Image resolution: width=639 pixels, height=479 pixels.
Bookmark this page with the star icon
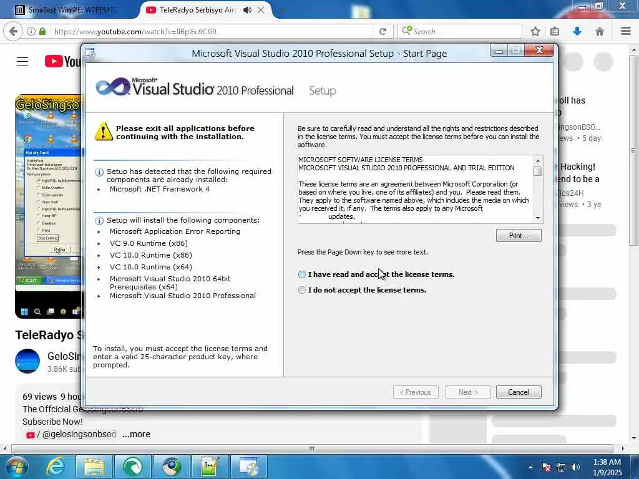(535, 31)
